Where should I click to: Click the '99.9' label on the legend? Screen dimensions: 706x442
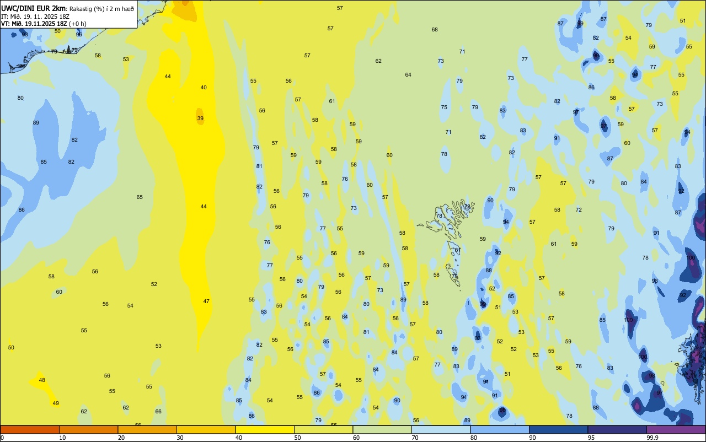tap(652, 438)
